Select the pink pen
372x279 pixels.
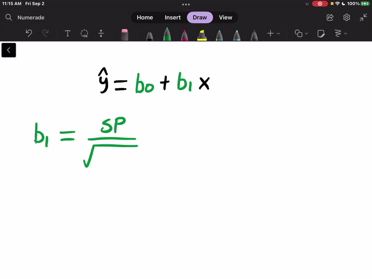pos(184,33)
